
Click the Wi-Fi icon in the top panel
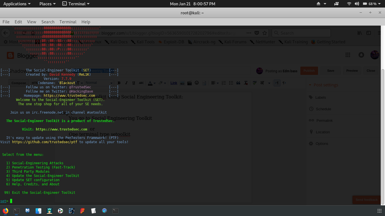tap(349, 4)
